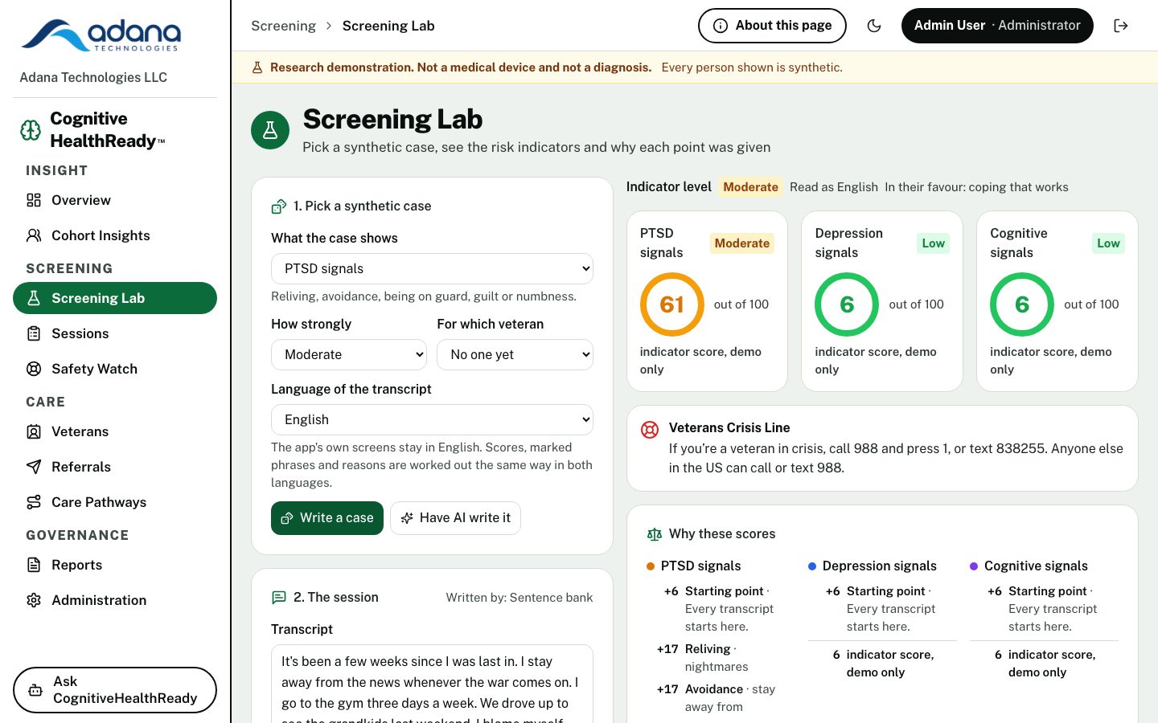Open the What the case shows dropdown
1158x723 pixels.
[x=432, y=268]
